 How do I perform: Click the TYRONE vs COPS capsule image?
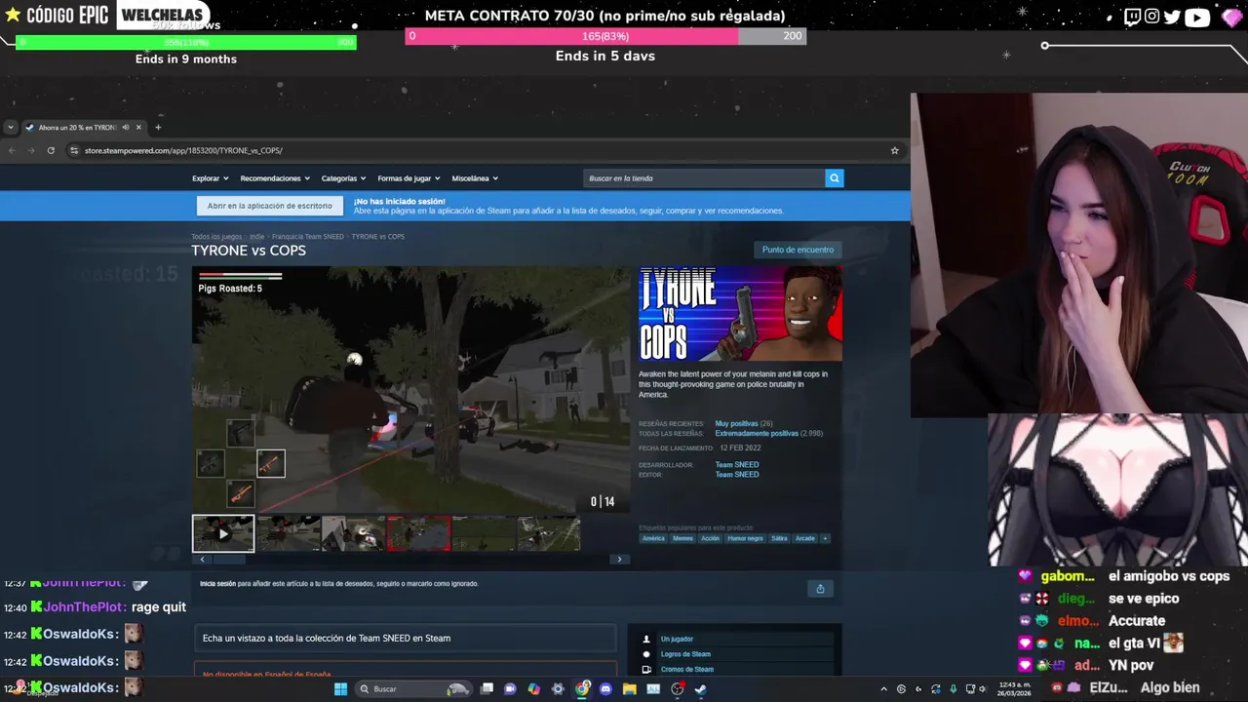pyautogui.click(x=740, y=314)
